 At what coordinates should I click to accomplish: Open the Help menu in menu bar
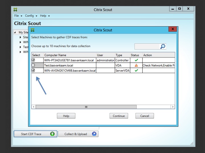click(x=45, y=16)
